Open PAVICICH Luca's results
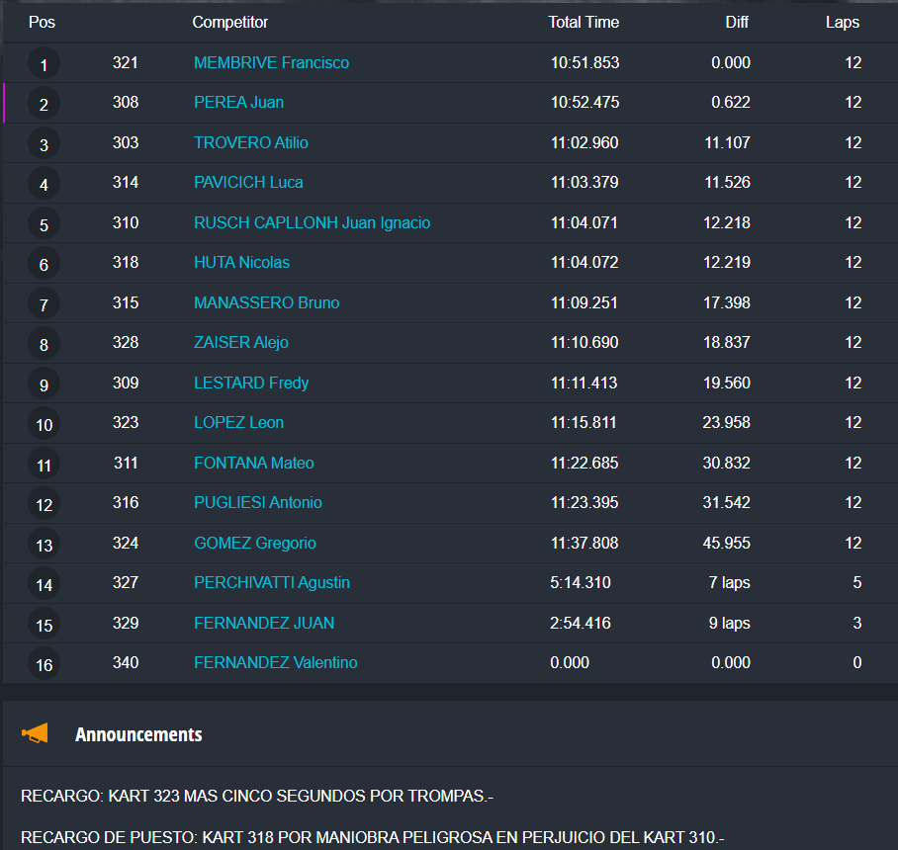This screenshot has height=850, width=898. click(248, 183)
